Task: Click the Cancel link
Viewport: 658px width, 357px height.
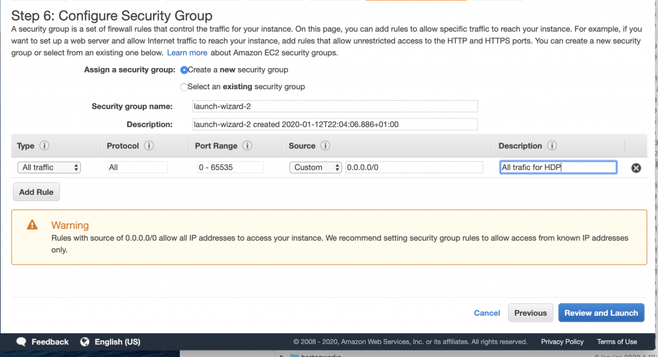Action: (486, 313)
